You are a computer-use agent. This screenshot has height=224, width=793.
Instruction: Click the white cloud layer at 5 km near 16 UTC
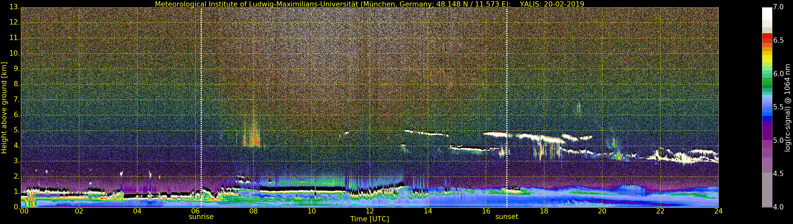[x=495, y=134]
